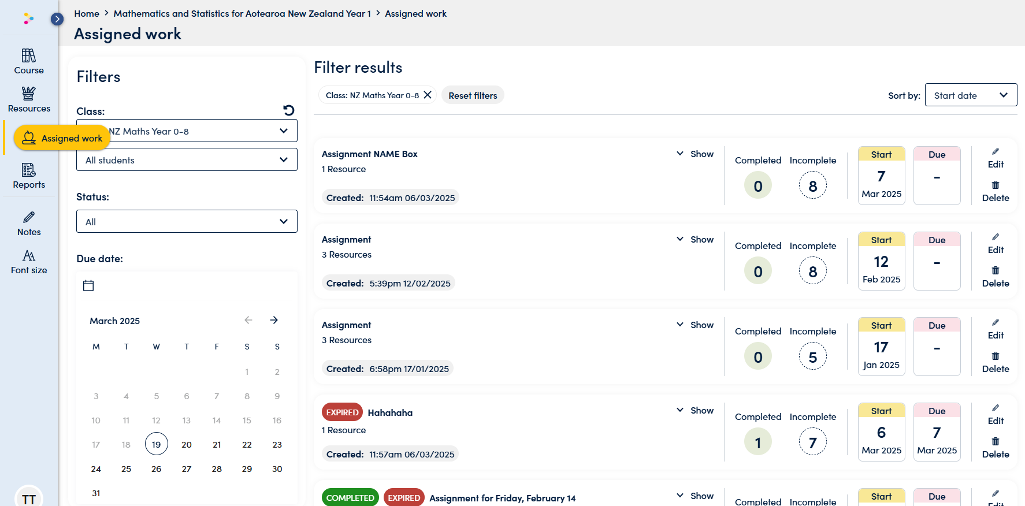
Task: Click the app logo at top left
Action: click(28, 18)
